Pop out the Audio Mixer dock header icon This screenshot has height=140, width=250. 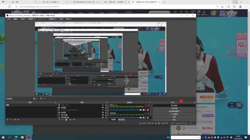tap(150, 102)
